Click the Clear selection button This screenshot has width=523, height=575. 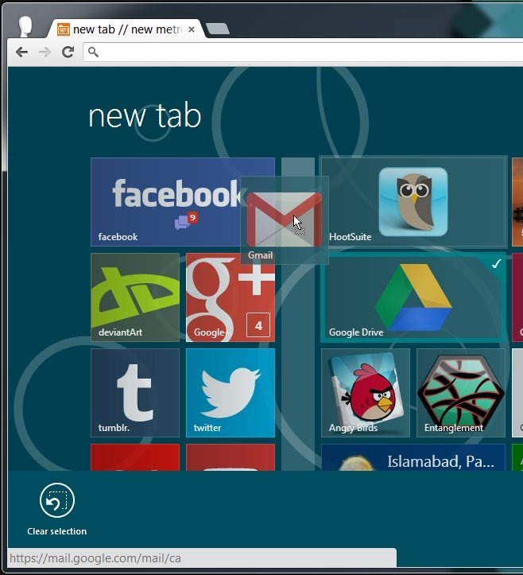pyautogui.click(x=56, y=509)
